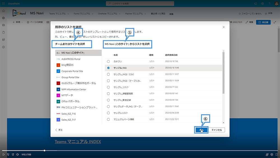Open the lists icon in left rail

click(x=3, y=40)
